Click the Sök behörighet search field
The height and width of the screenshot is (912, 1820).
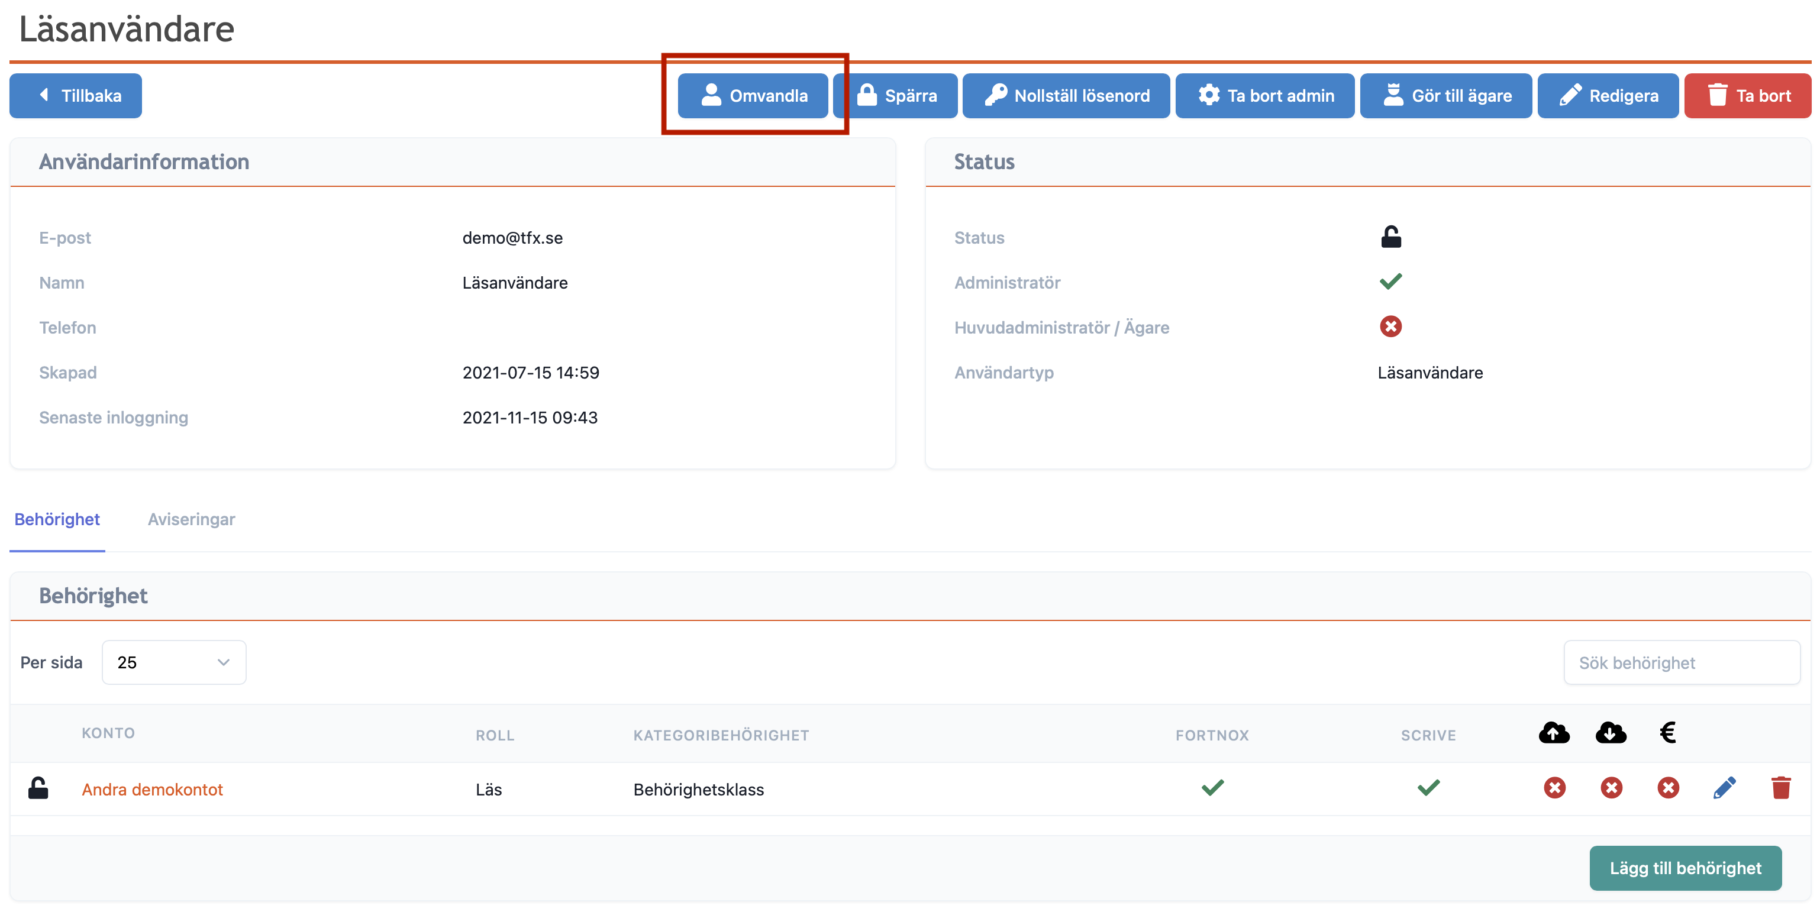pos(1681,662)
